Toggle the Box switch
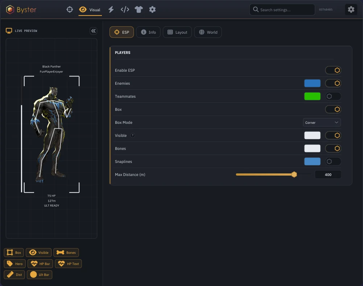The image size is (363, 286). 333,109
